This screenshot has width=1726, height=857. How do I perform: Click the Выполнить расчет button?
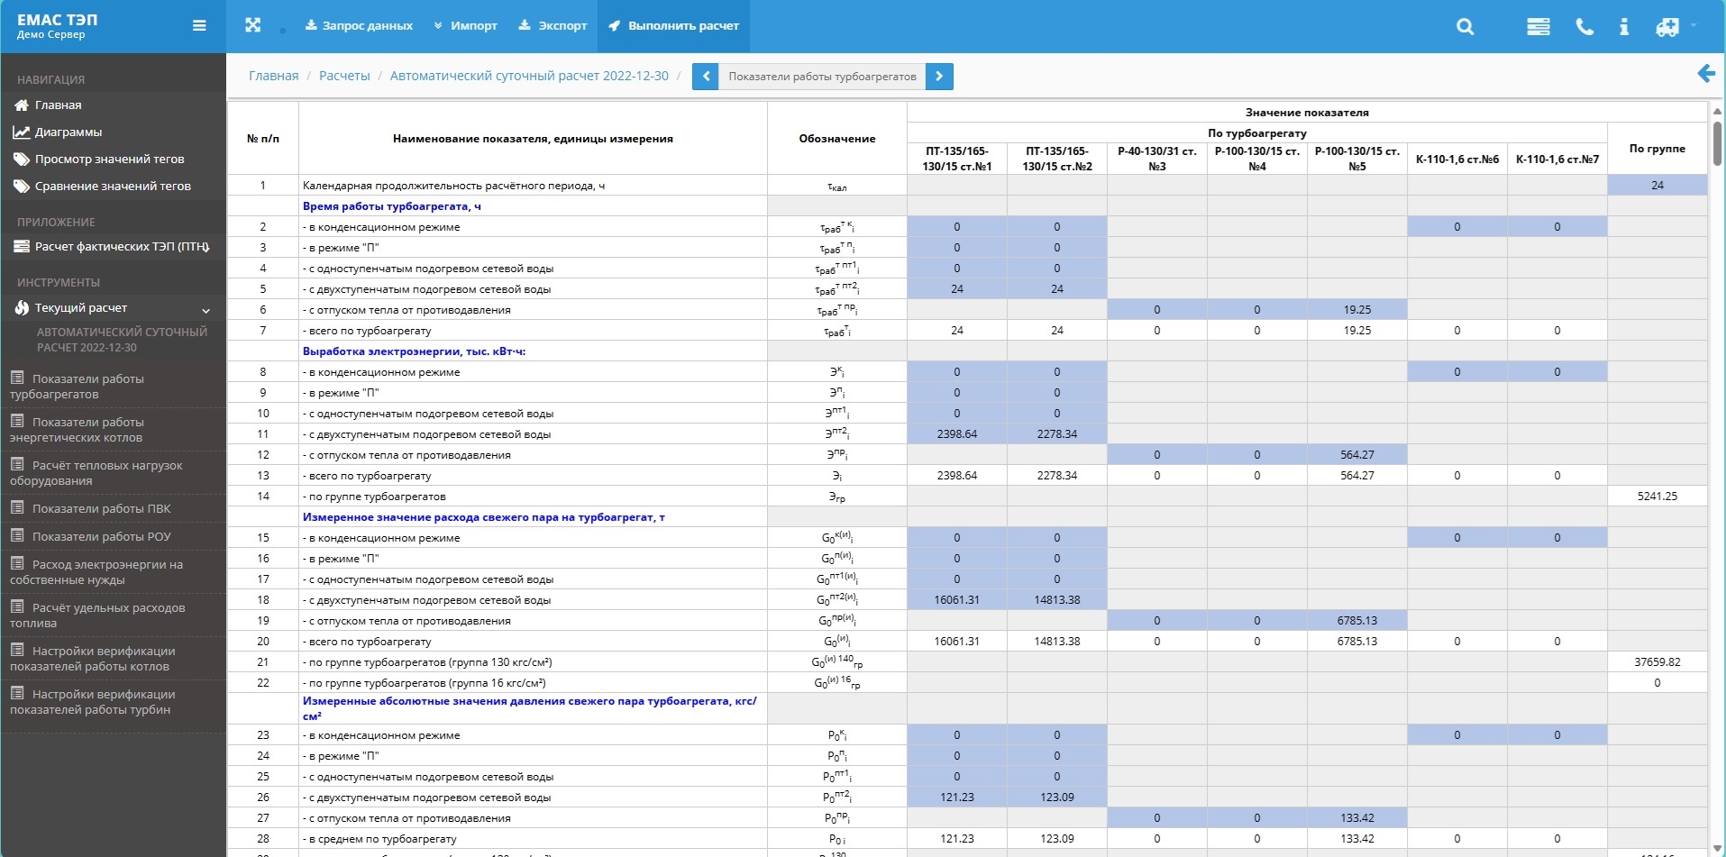[673, 26]
